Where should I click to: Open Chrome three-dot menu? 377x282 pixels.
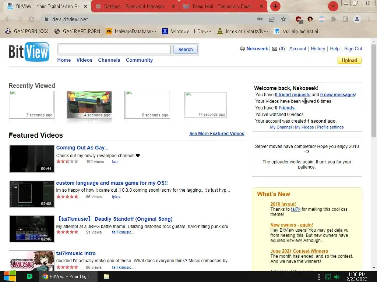369,19
